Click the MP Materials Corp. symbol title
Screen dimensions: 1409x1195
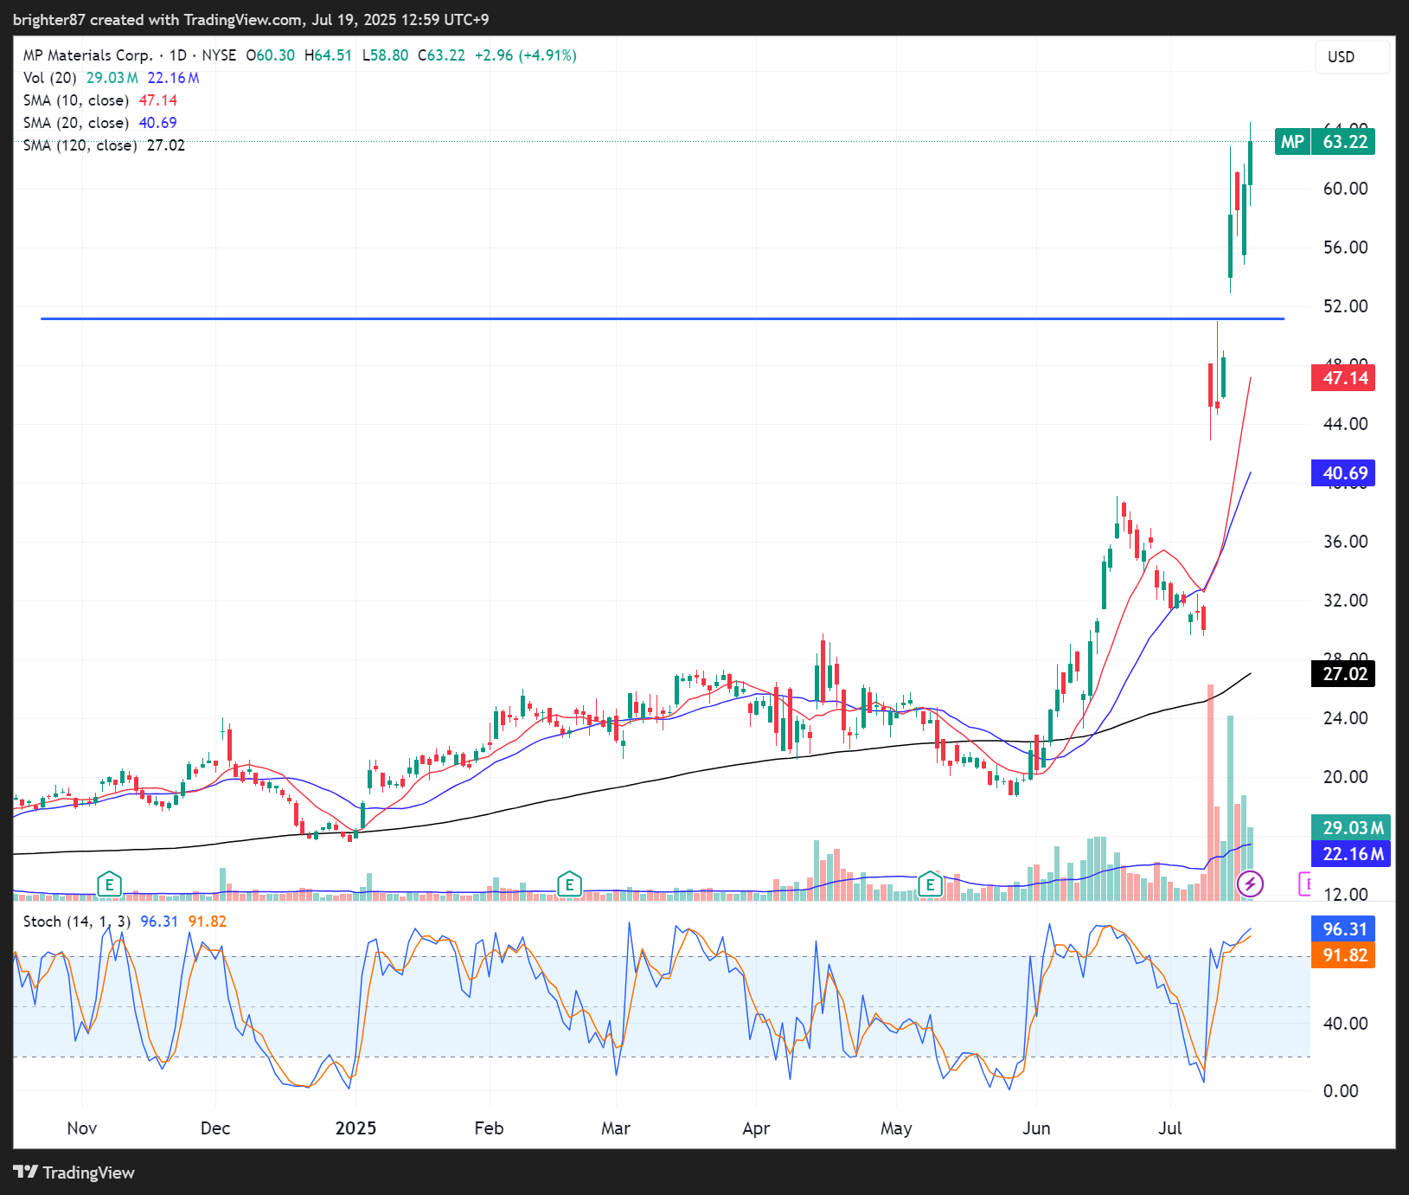pos(87,55)
